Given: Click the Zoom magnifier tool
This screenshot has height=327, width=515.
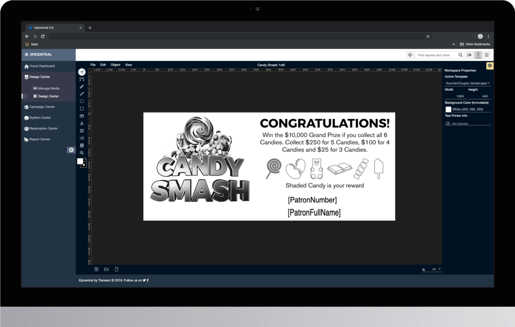Looking at the screenshot, I should [x=82, y=153].
